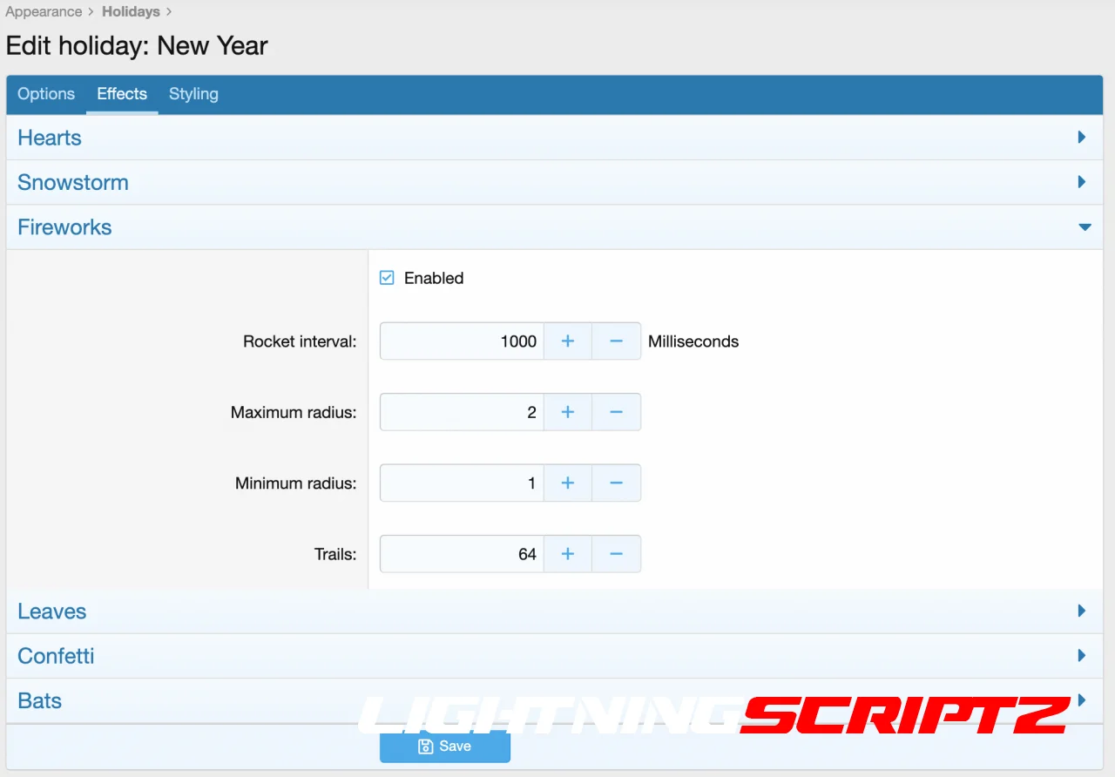Image resolution: width=1115 pixels, height=777 pixels.
Task: Increase Maximum radius with plus icon
Action: tap(567, 412)
